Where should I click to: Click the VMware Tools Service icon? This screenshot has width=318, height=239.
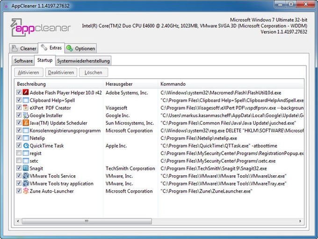point(26,176)
